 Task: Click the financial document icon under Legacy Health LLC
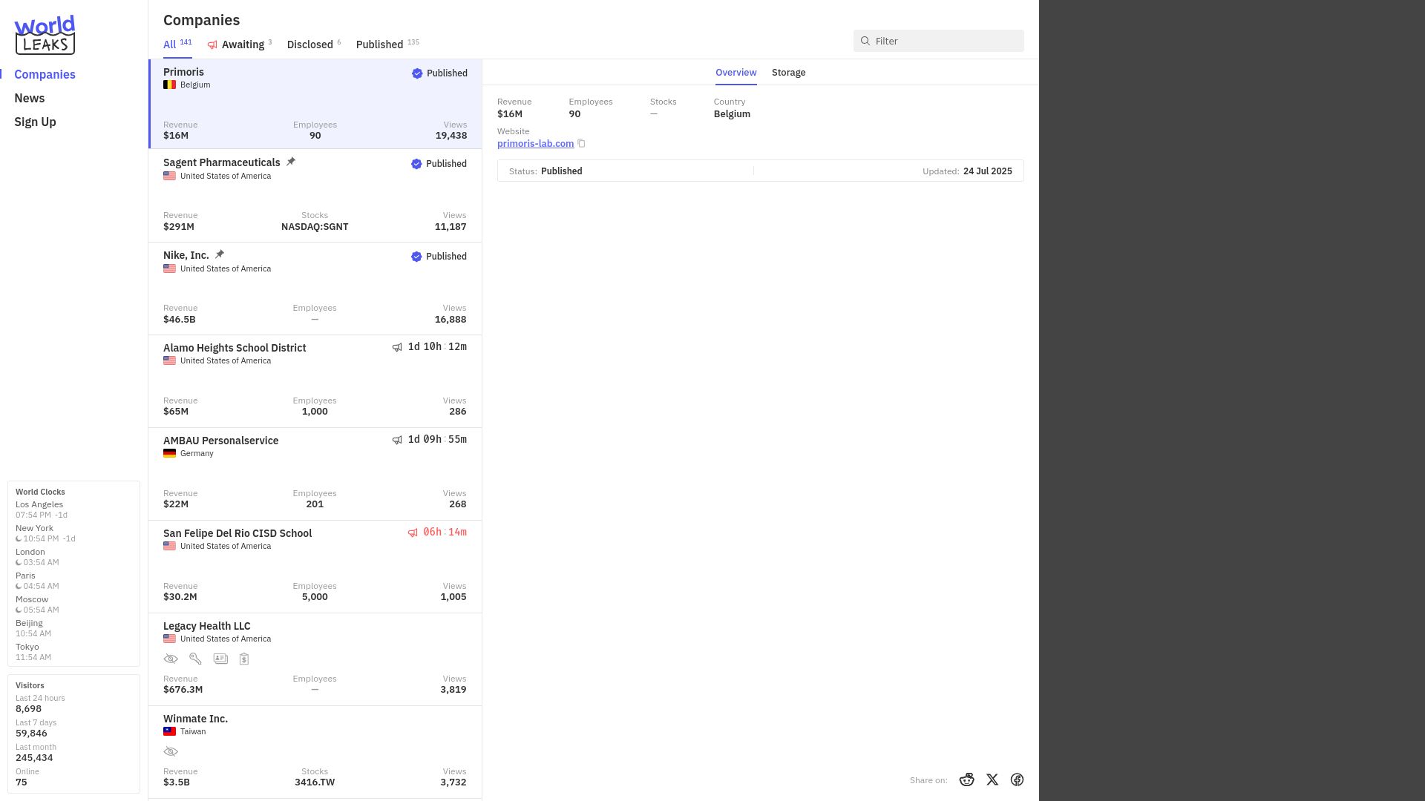[x=244, y=659]
